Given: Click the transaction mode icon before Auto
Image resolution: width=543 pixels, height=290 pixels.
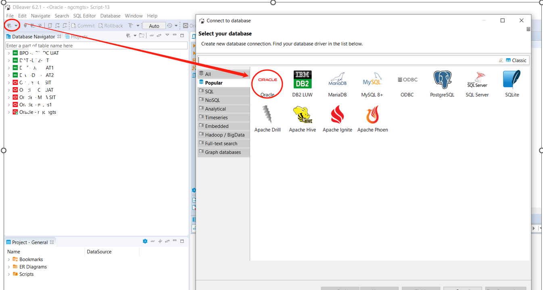Looking at the screenshot, I should point(131,25).
